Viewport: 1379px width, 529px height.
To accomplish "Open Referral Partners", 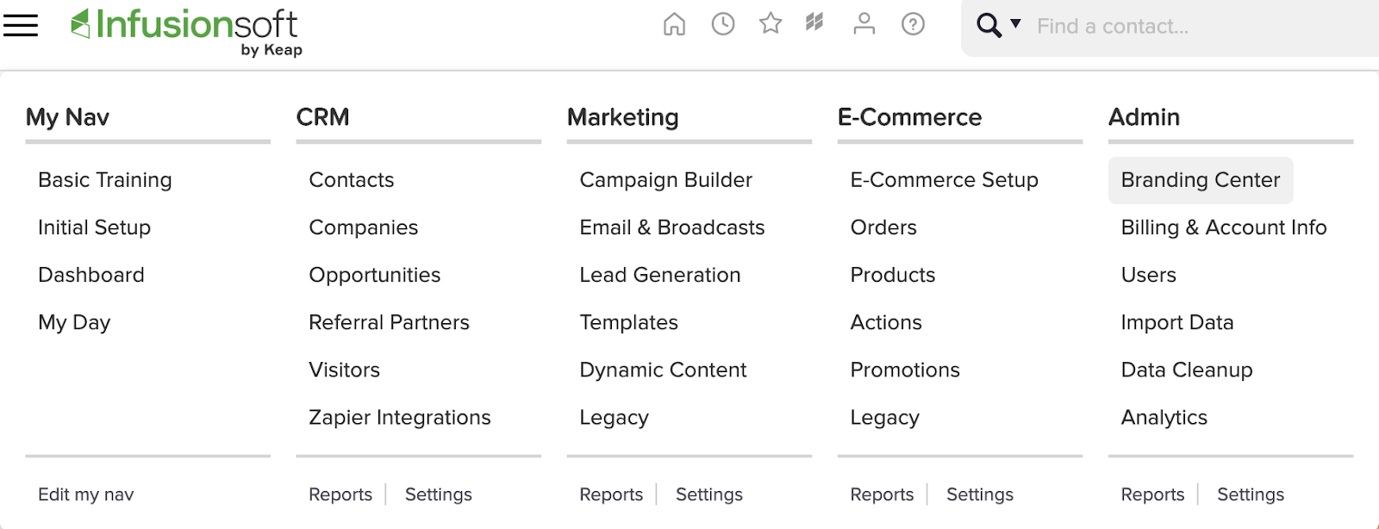I will 390,322.
